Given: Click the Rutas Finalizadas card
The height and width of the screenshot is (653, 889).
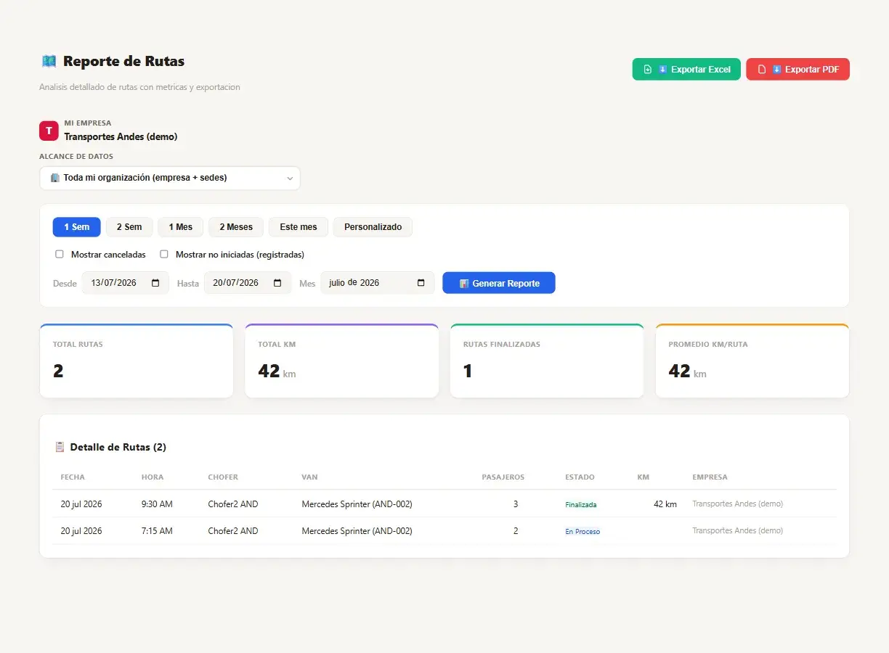Looking at the screenshot, I should pyautogui.click(x=547, y=361).
